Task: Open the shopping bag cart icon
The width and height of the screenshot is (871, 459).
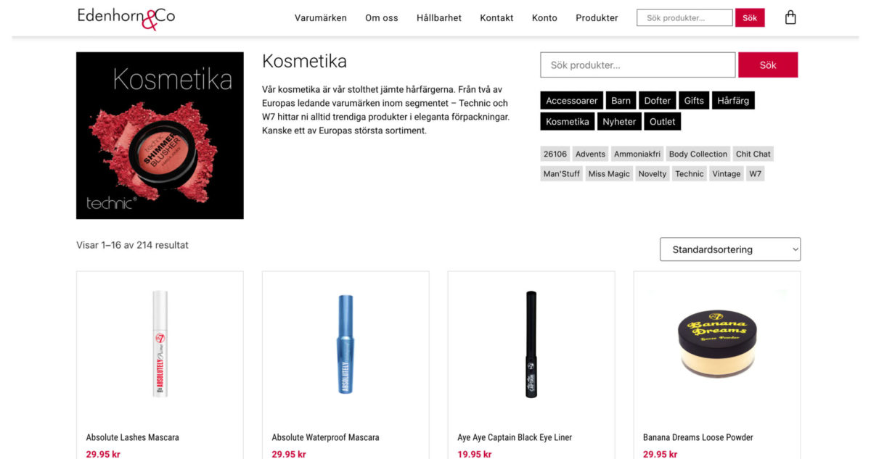Action: pyautogui.click(x=790, y=17)
